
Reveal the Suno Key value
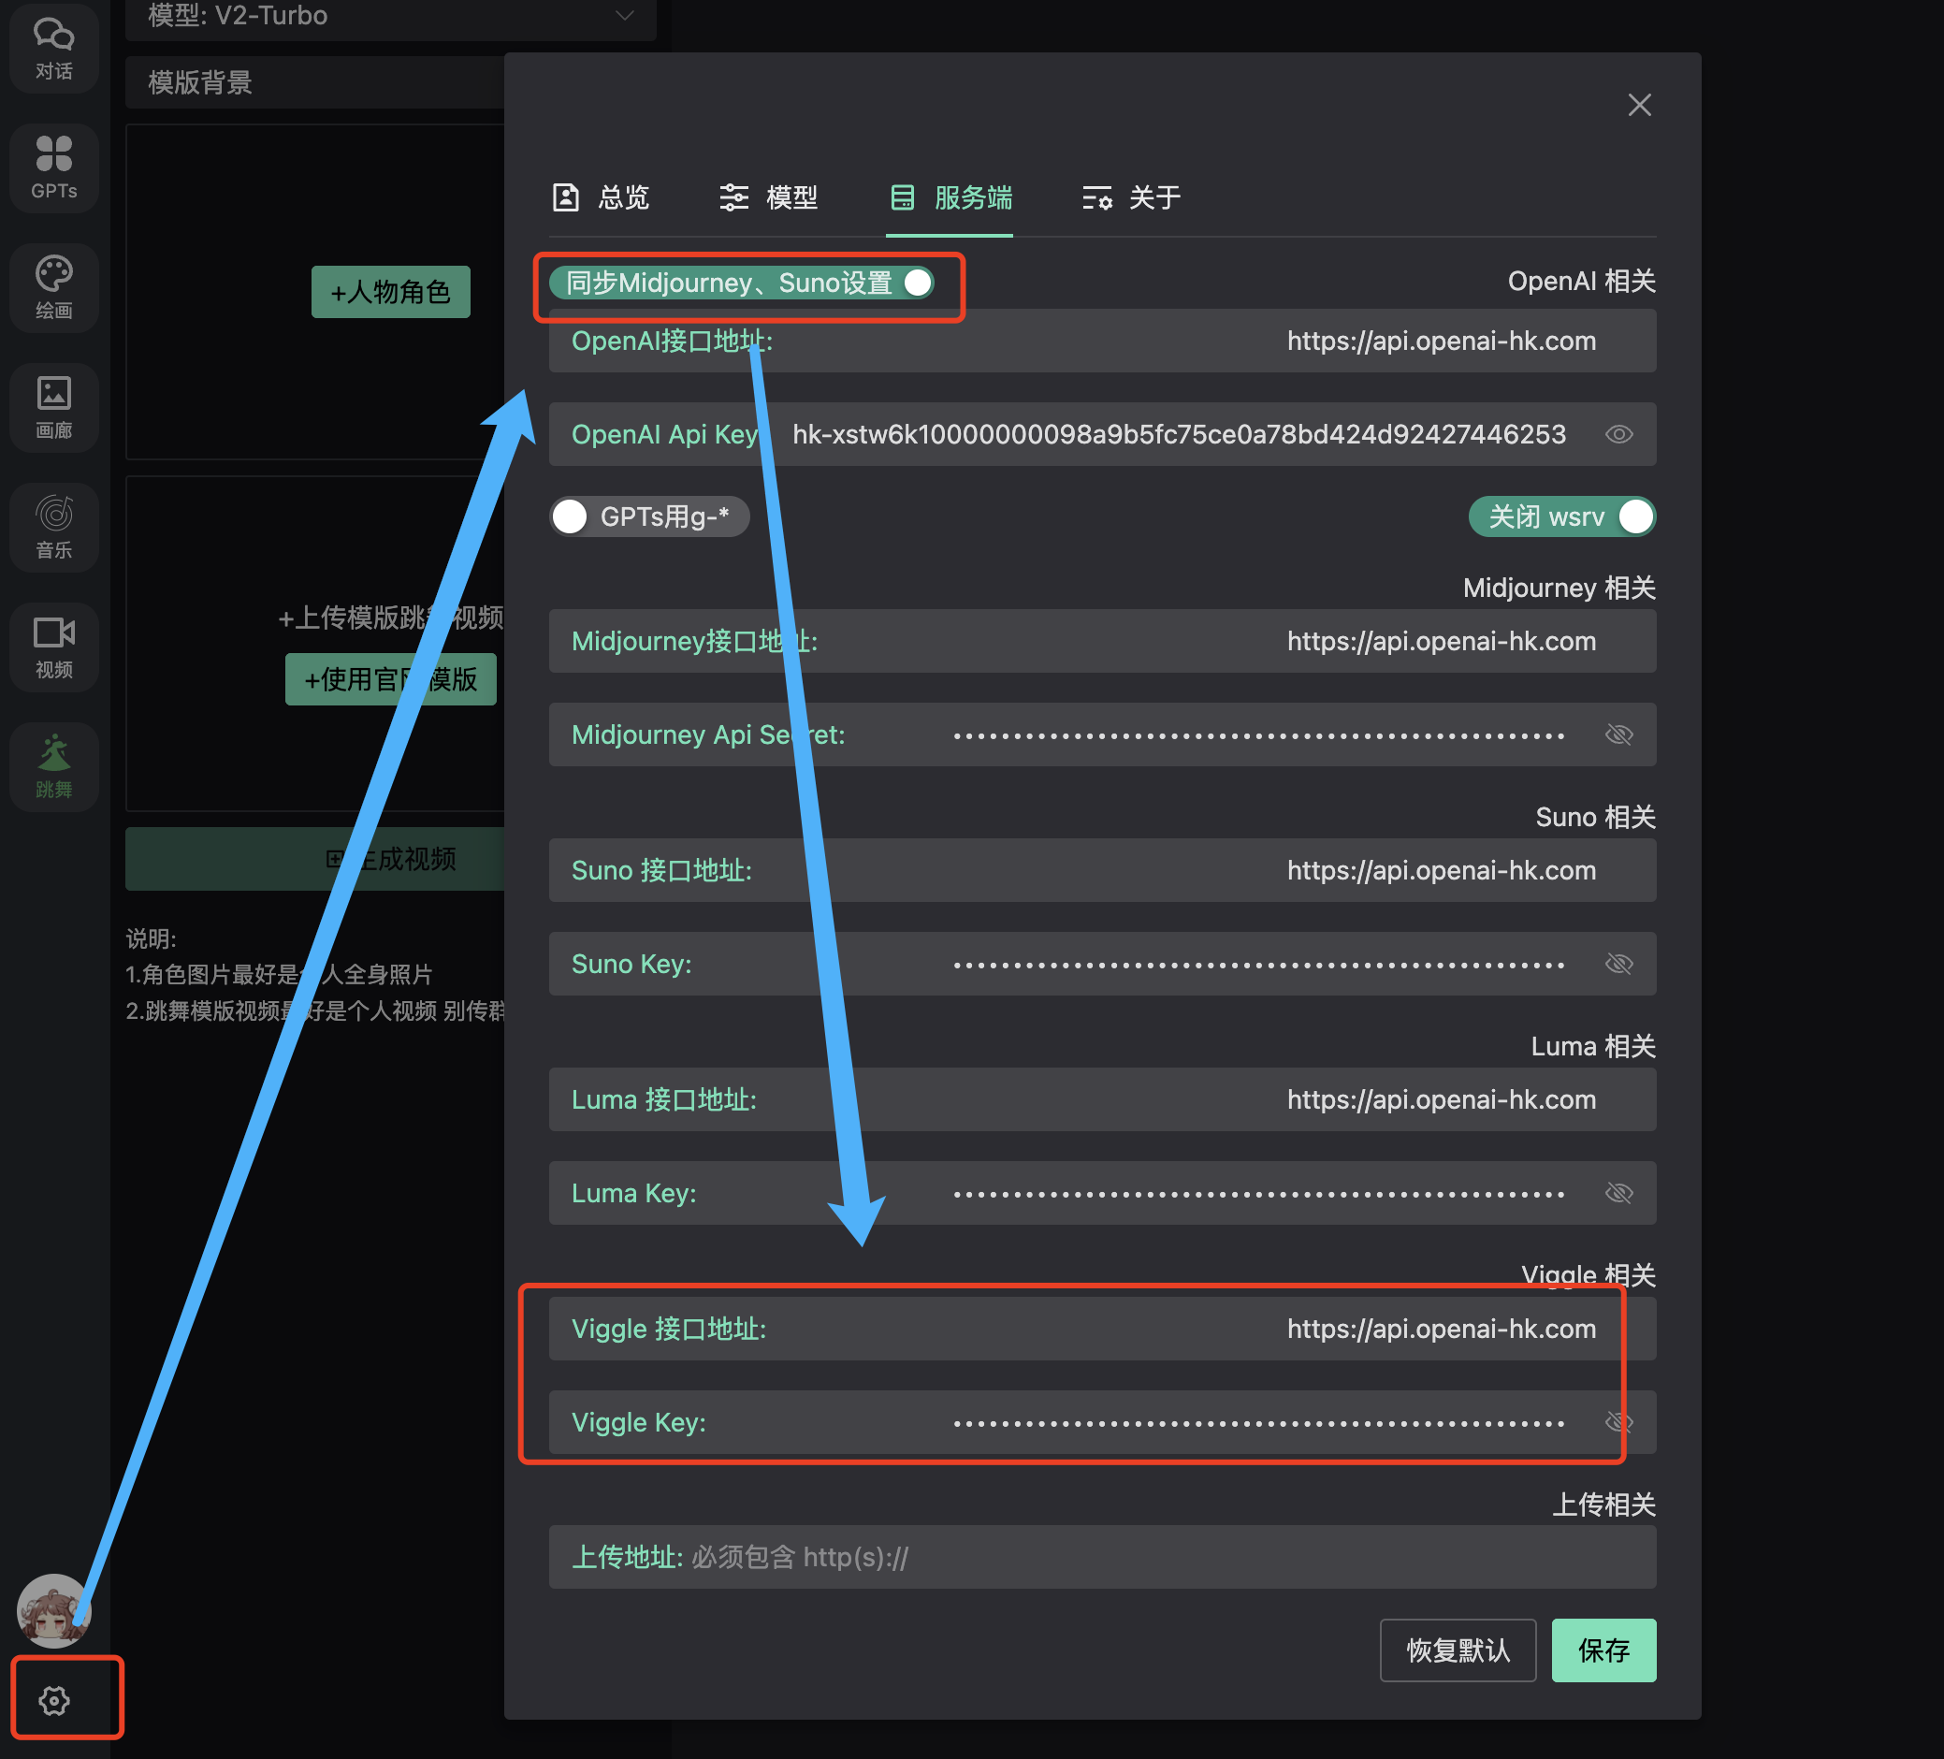pos(1618,964)
